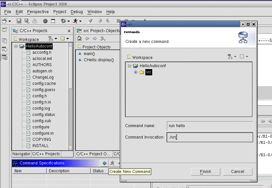Click the Print toolbar icon
The image size is (272, 188).
(35, 21)
